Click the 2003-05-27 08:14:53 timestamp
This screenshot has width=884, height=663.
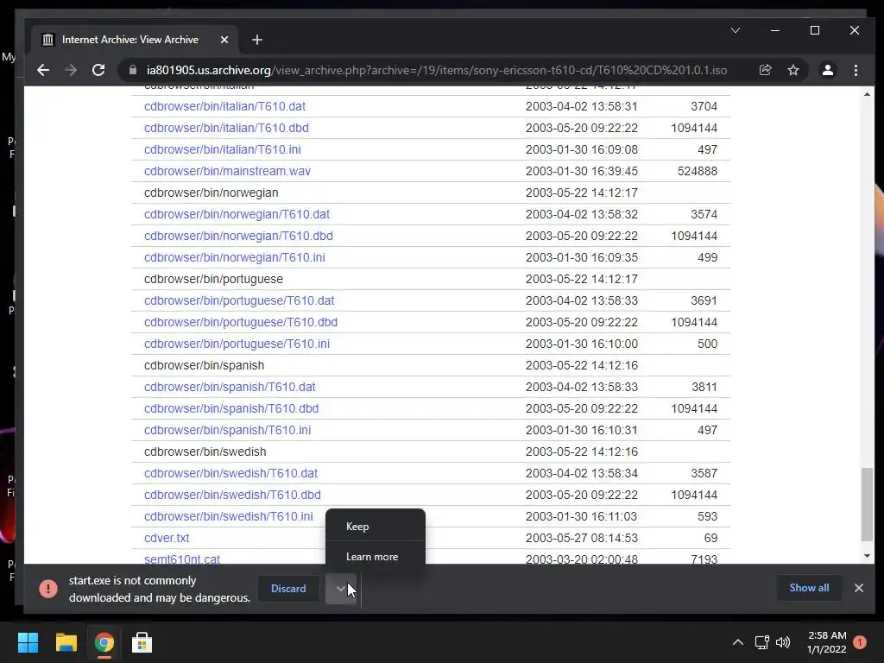581,538
